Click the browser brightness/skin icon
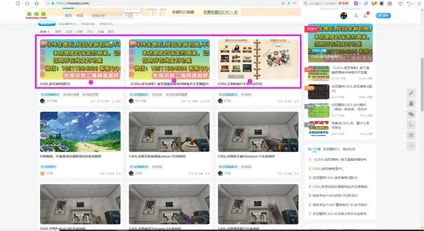Screen dimensions: 424x231 (400, 4)
